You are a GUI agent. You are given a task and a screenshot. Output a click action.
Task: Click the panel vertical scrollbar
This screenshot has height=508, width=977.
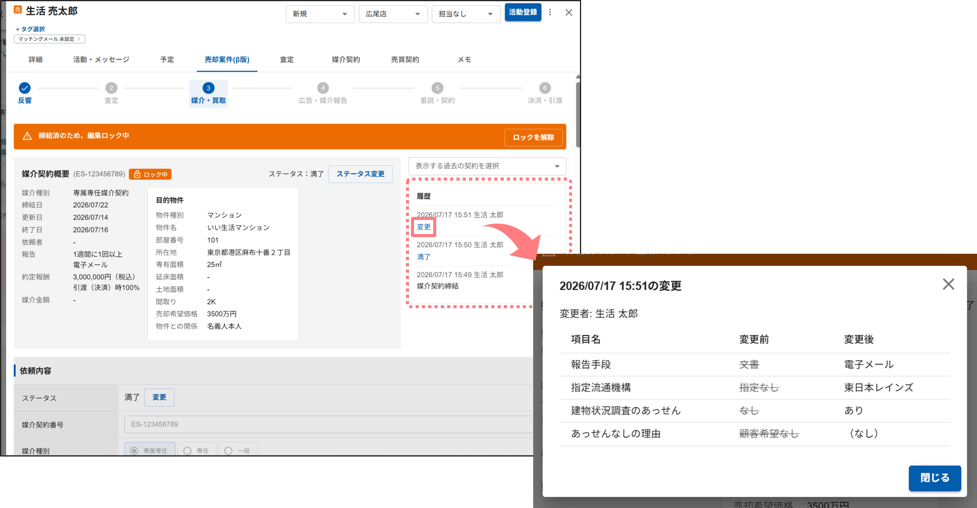[578, 115]
